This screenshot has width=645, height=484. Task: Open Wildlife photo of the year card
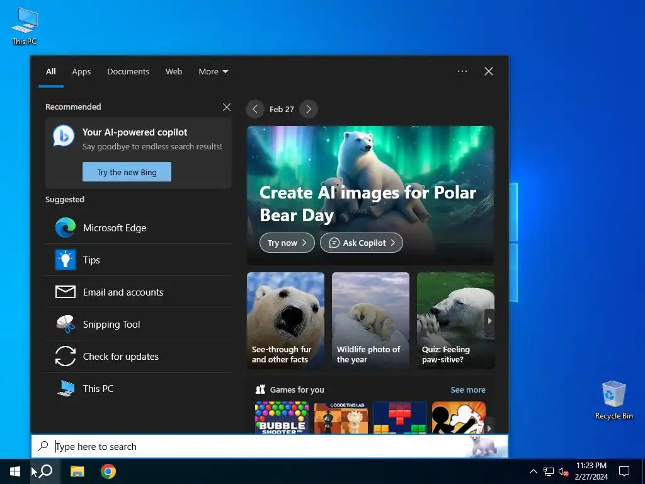tap(370, 320)
